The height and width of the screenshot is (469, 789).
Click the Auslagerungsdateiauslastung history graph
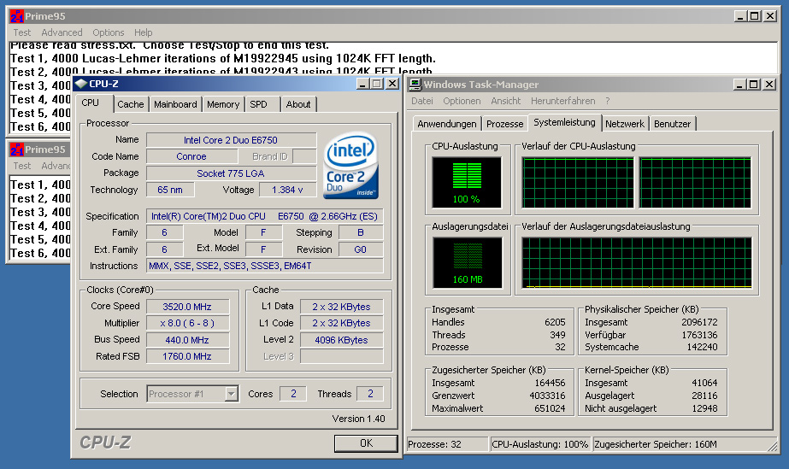point(637,263)
